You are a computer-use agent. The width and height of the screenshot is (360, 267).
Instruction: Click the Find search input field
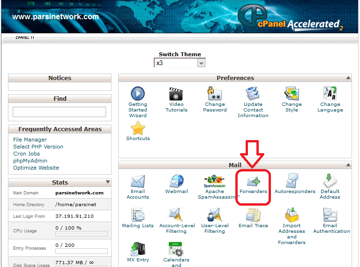click(59, 112)
